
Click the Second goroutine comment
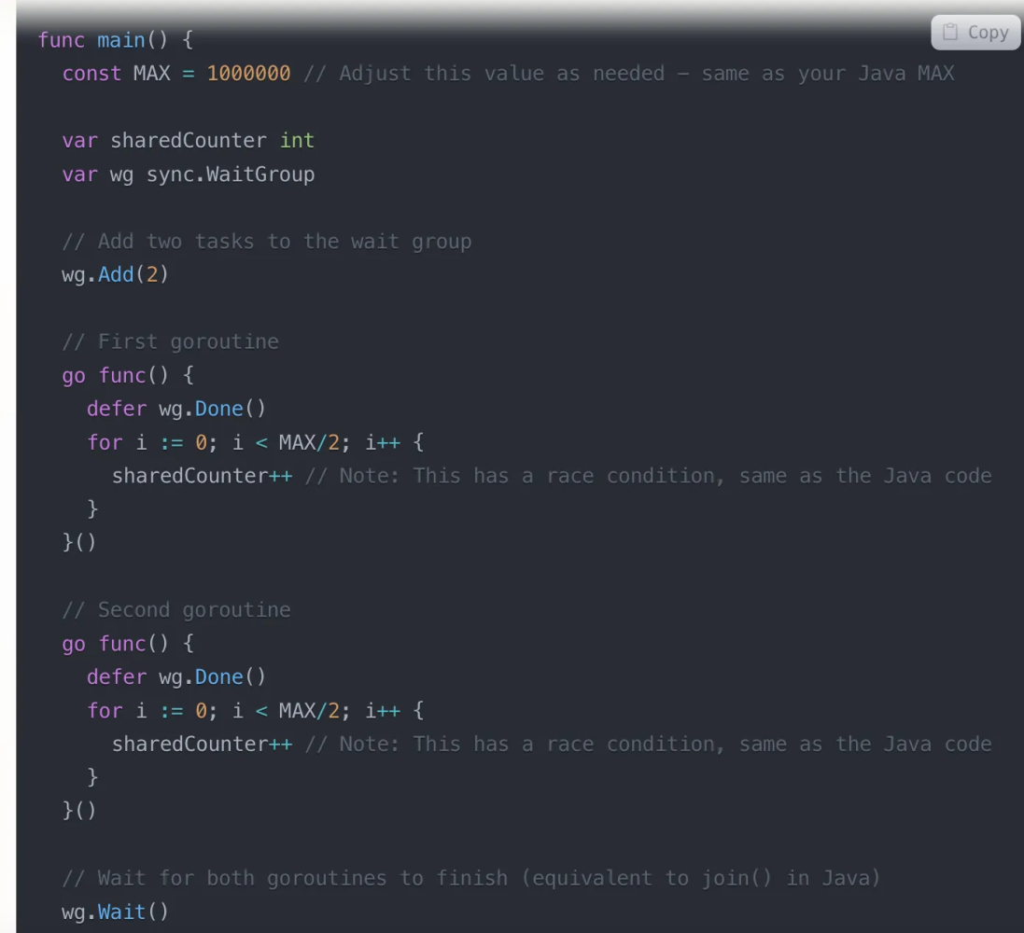[175, 609]
